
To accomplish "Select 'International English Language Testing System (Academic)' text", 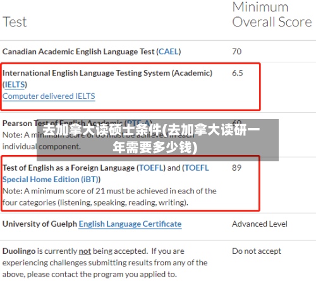I will point(107,73).
